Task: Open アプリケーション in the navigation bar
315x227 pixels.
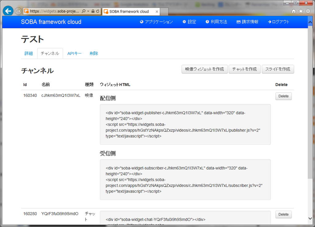Action: coord(156,22)
